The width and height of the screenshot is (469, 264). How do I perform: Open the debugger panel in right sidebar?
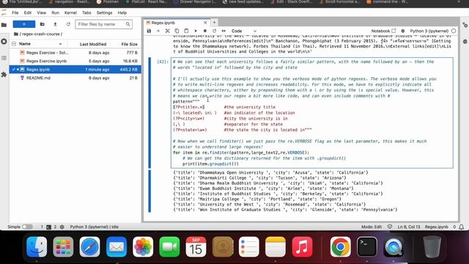click(465, 42)
